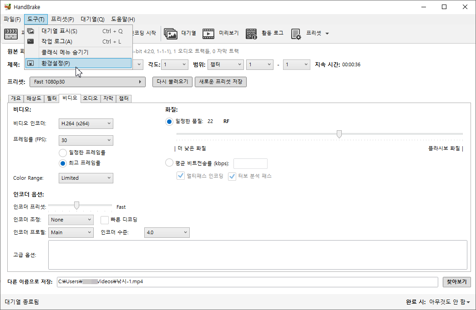Click the 도구(T) menu header
This screenshot has height=310, width=476.
(x=36, y=20)
